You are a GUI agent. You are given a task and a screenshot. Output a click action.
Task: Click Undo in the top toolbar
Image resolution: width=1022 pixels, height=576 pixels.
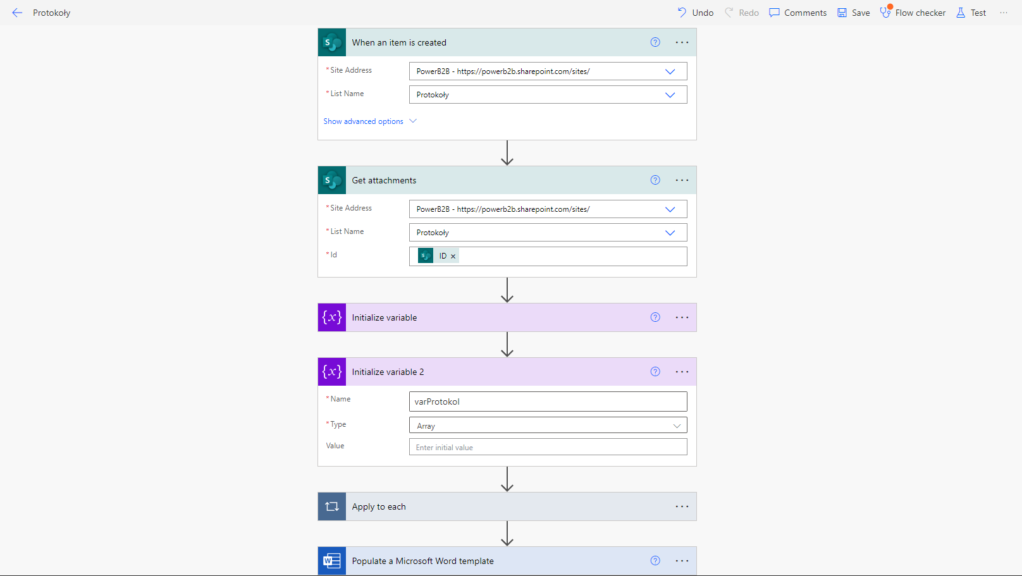695,13
